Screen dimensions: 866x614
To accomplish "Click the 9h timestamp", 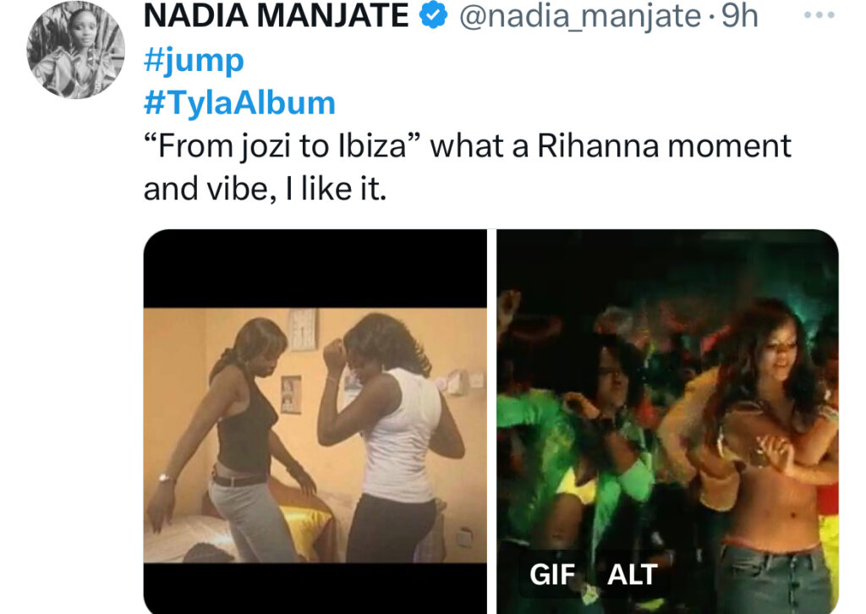I will 739,15.
